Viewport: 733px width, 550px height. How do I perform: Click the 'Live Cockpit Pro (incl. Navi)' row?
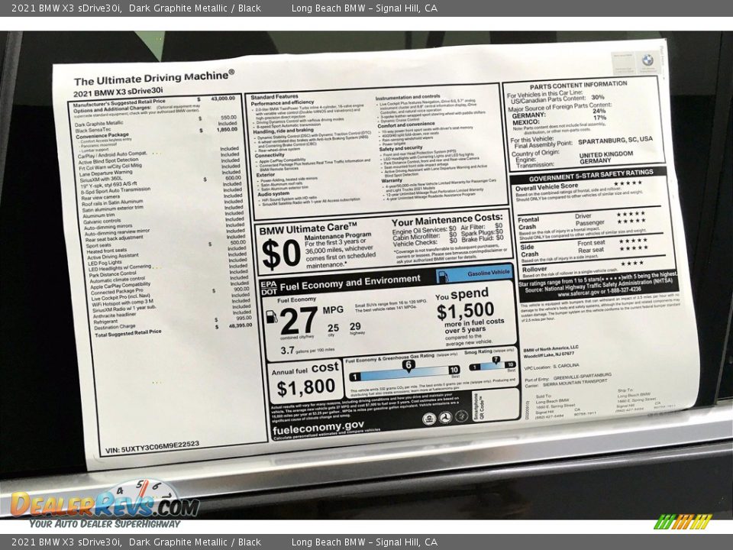click(x=121, y=297)
